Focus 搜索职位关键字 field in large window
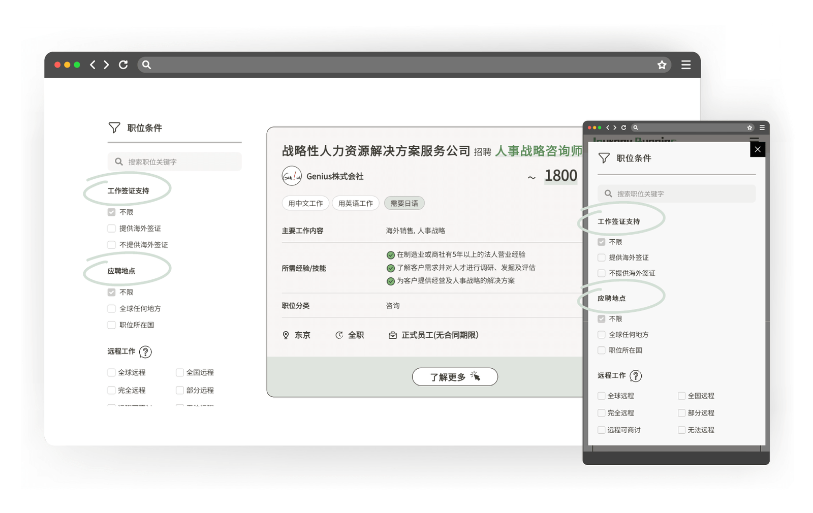Image resolution: width=813 pixels, height=513 pixels. click(x=174, y=162)
